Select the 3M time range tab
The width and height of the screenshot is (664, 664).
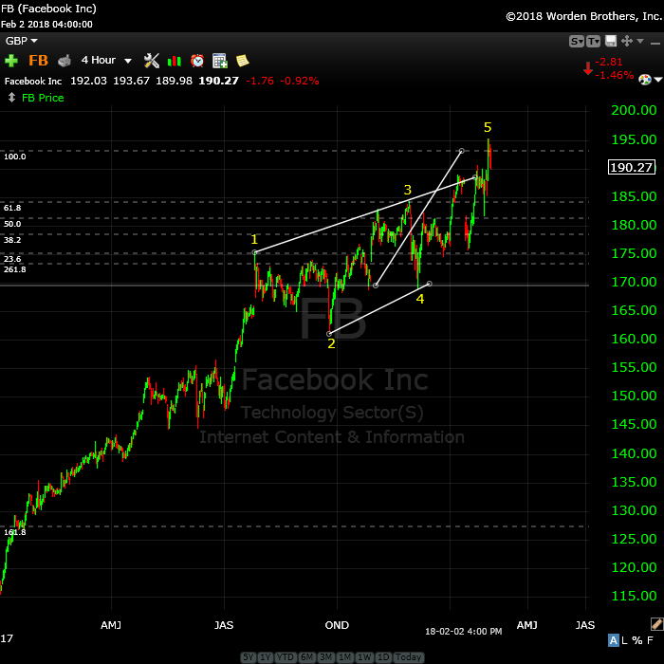[326, 657]
